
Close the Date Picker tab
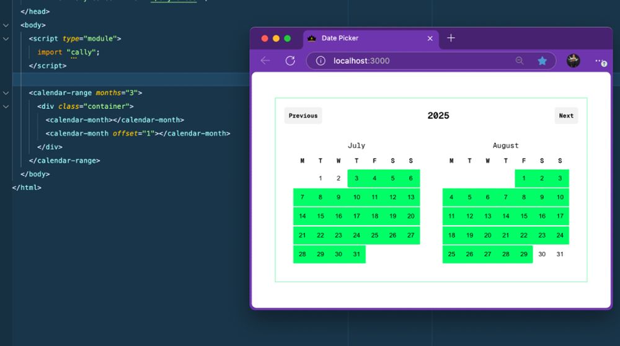tap(430, 38)
